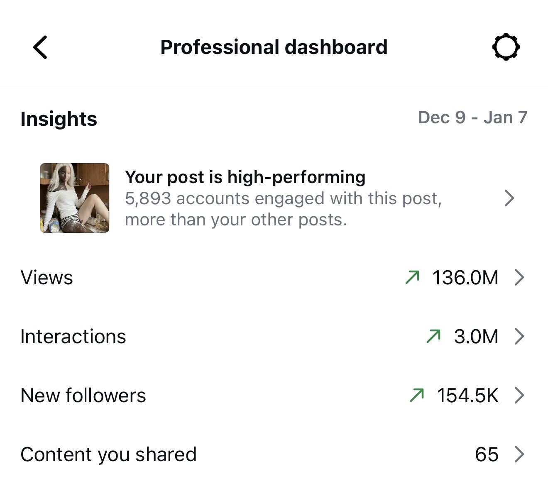Click 'Your post is high-performing' title
This screenshot has width=548, height=501.
(245, 177)
